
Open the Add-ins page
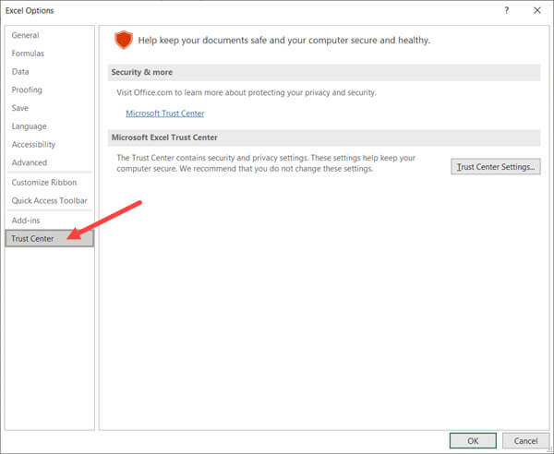point(27,221)
